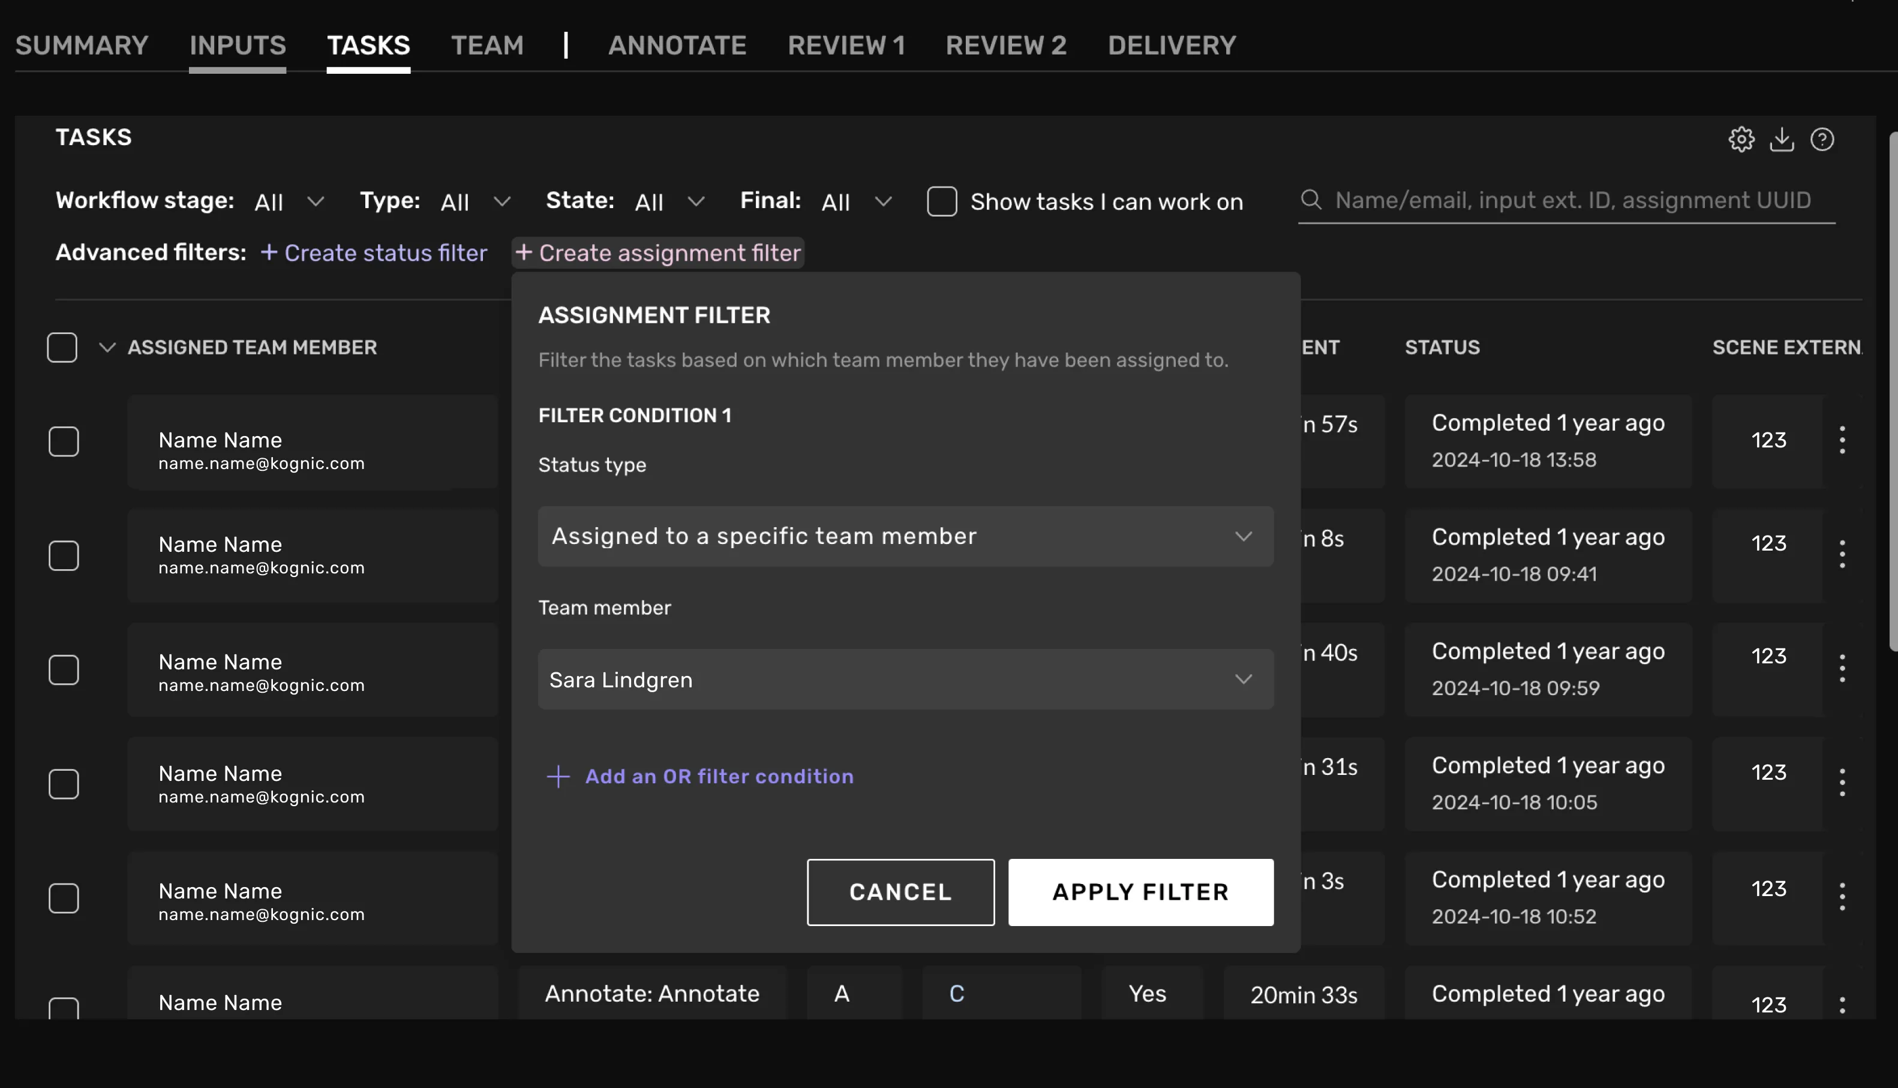Click the 'Annotate: Annotate' cell

coord(652,993)
